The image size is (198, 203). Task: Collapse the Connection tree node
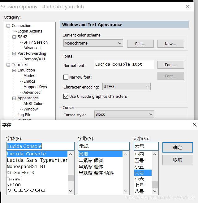pos(8,26)
